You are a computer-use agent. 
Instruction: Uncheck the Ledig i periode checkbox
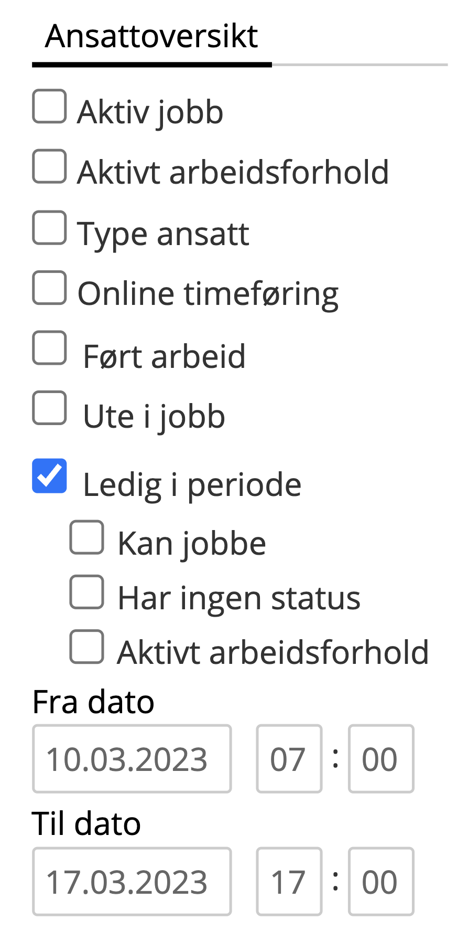49,476
